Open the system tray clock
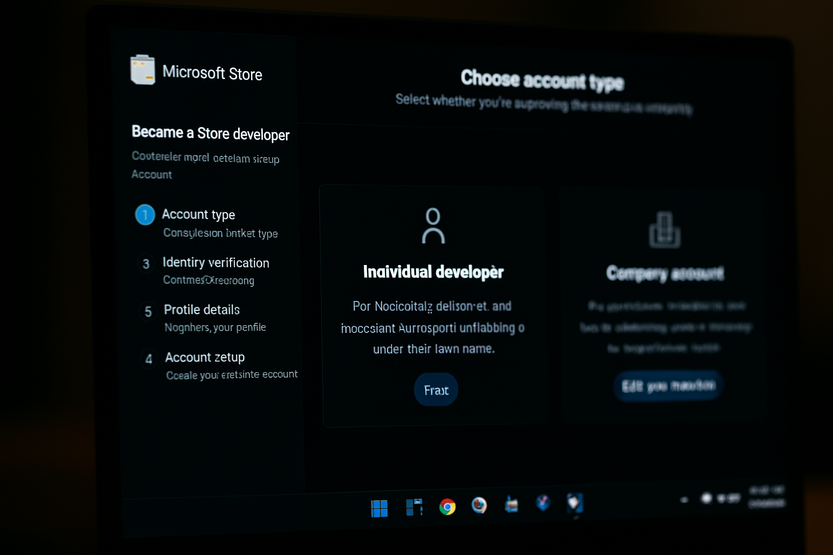833x555 pixels. coord(766,496)
